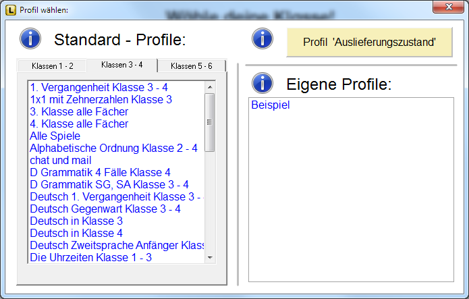Select Die Uhrzeiten Klasse 1 - 3
Image resolution: width=469 pixels, height=299 pixels.
pos(90,257)
